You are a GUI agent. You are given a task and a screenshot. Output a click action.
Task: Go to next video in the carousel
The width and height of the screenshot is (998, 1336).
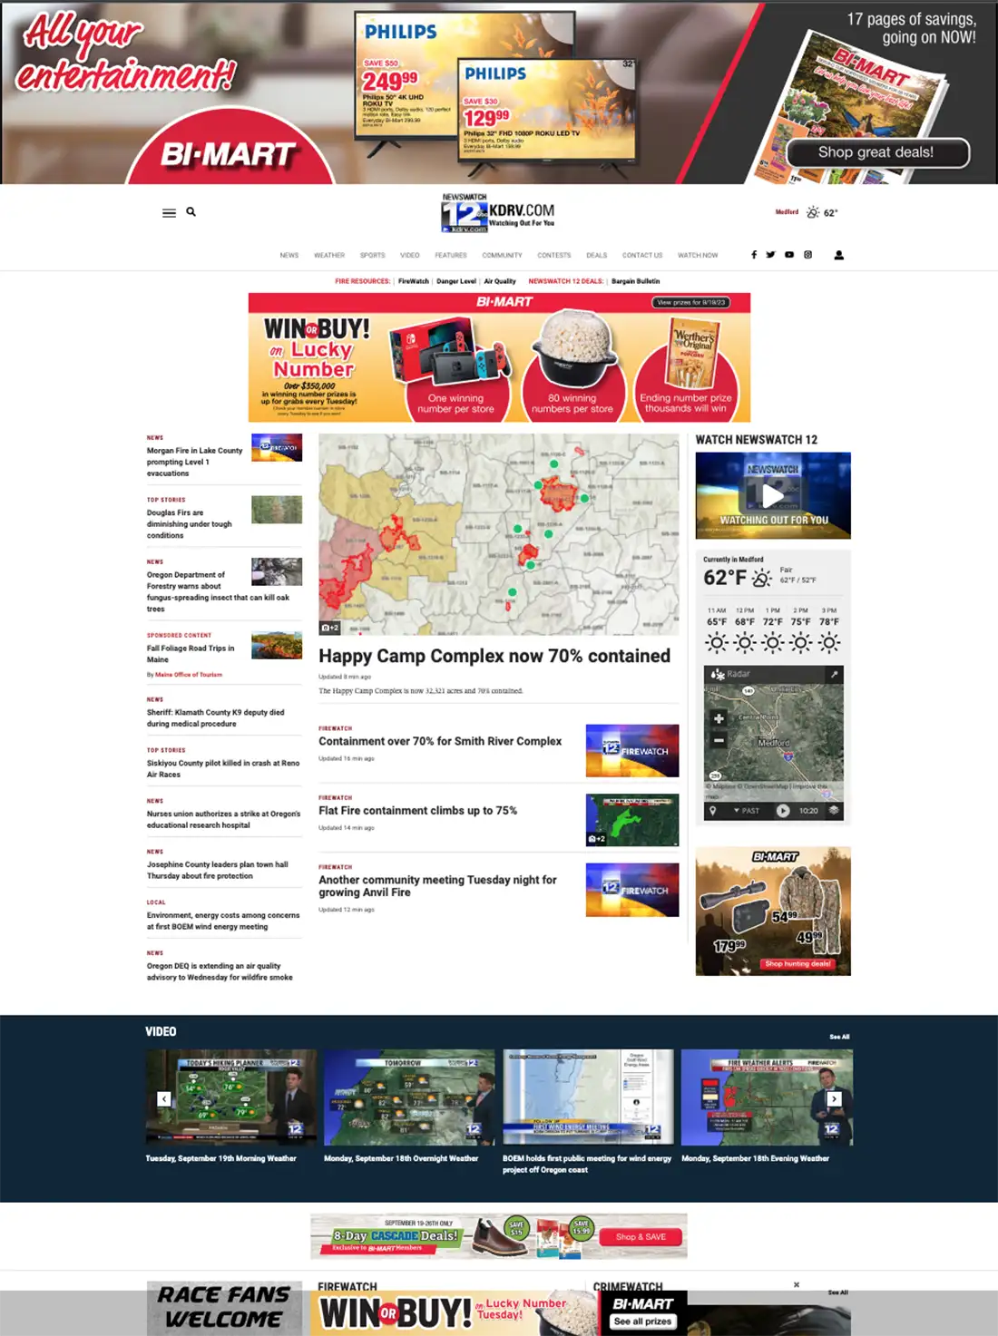[834, 1098]
